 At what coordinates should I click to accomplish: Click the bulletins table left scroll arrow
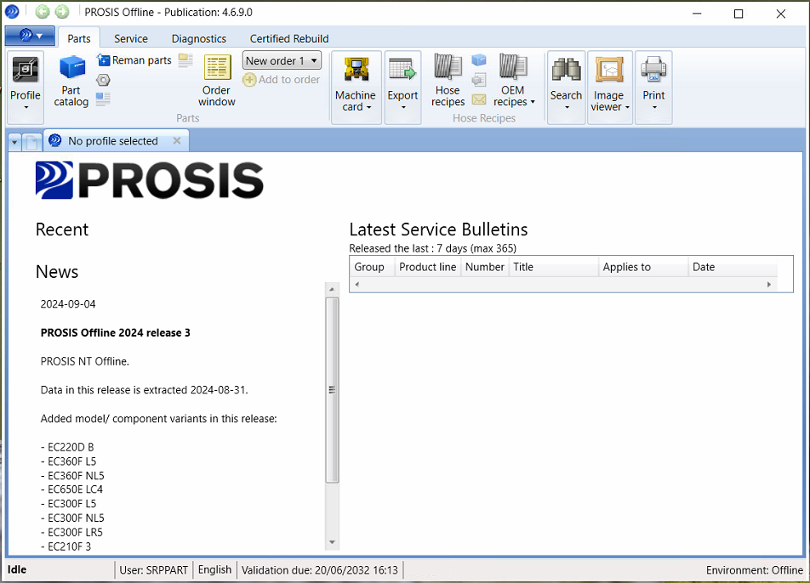point(357,285)
